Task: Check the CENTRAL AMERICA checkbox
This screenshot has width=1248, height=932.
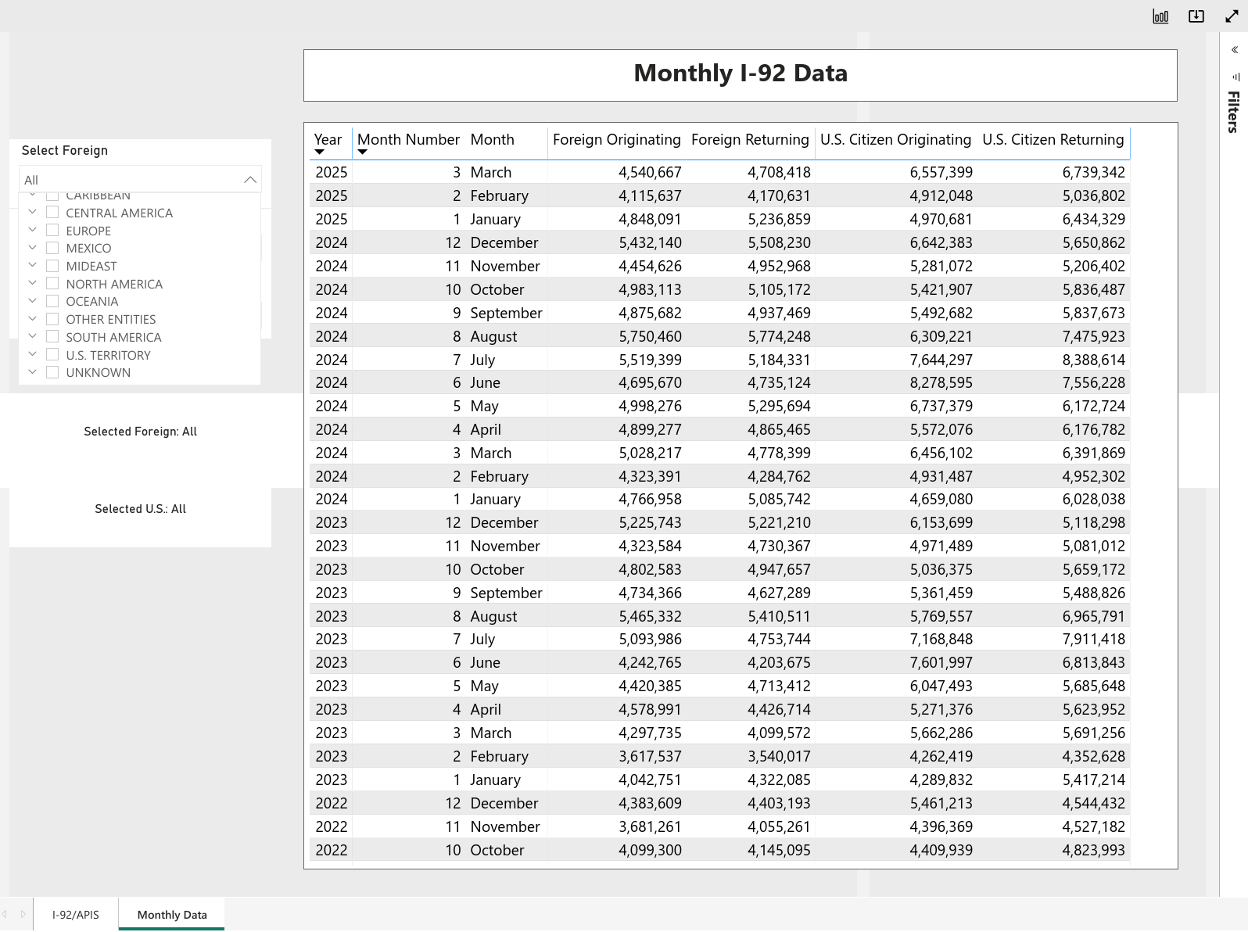Action: (x=52, y=212)
